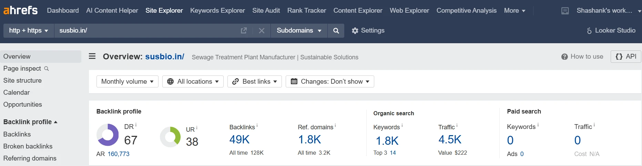Screen dimensions: 642x166
Task: Click the Page inspect magnifier icon
Action: 47,69
